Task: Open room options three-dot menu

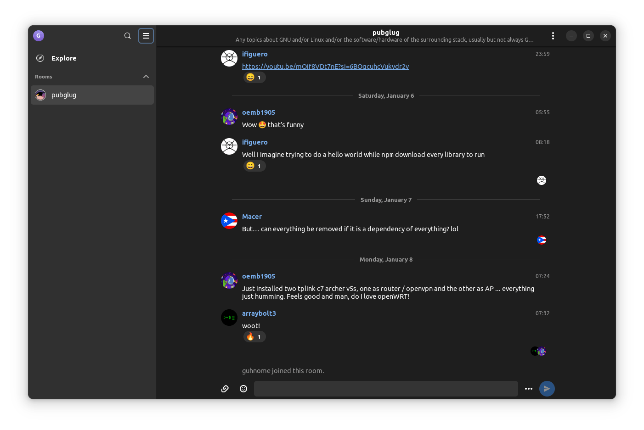Action: tap(553, 36)
